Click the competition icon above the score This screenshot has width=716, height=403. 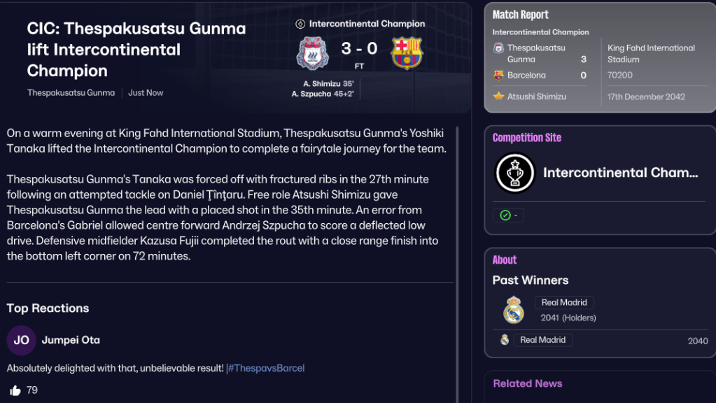[x=300, y=24]
